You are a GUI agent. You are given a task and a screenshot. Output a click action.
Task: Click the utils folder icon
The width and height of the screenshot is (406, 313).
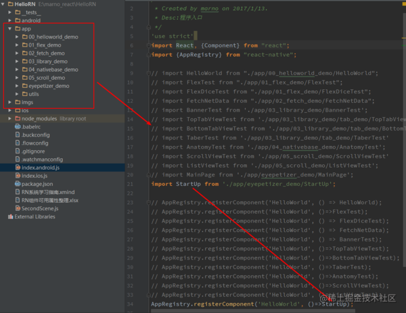click(25, 94)
